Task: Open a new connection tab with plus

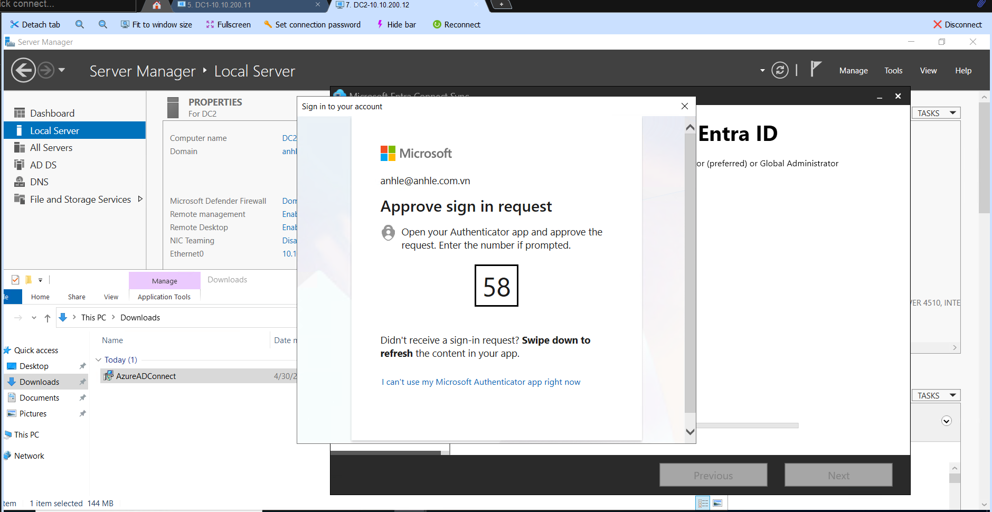Action: [501, 5]
